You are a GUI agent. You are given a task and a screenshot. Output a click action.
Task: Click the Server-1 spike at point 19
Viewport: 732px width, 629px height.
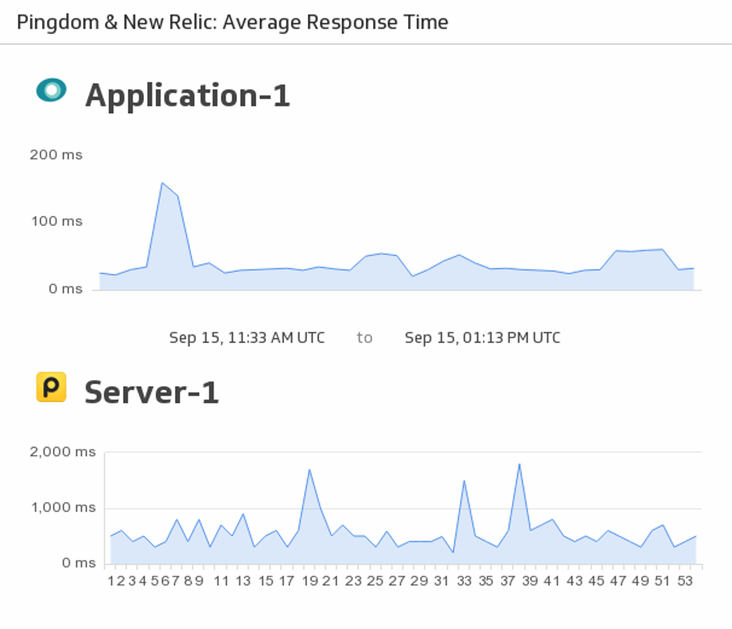pos(309,470)
